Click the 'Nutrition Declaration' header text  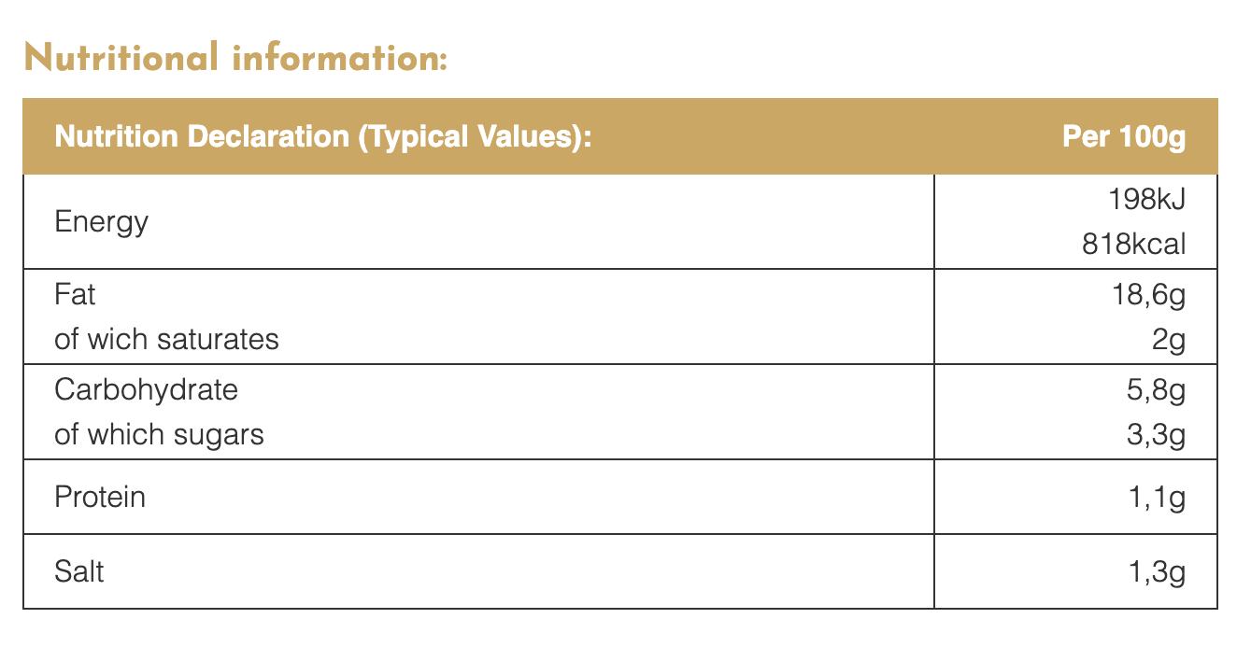[202, 136]
